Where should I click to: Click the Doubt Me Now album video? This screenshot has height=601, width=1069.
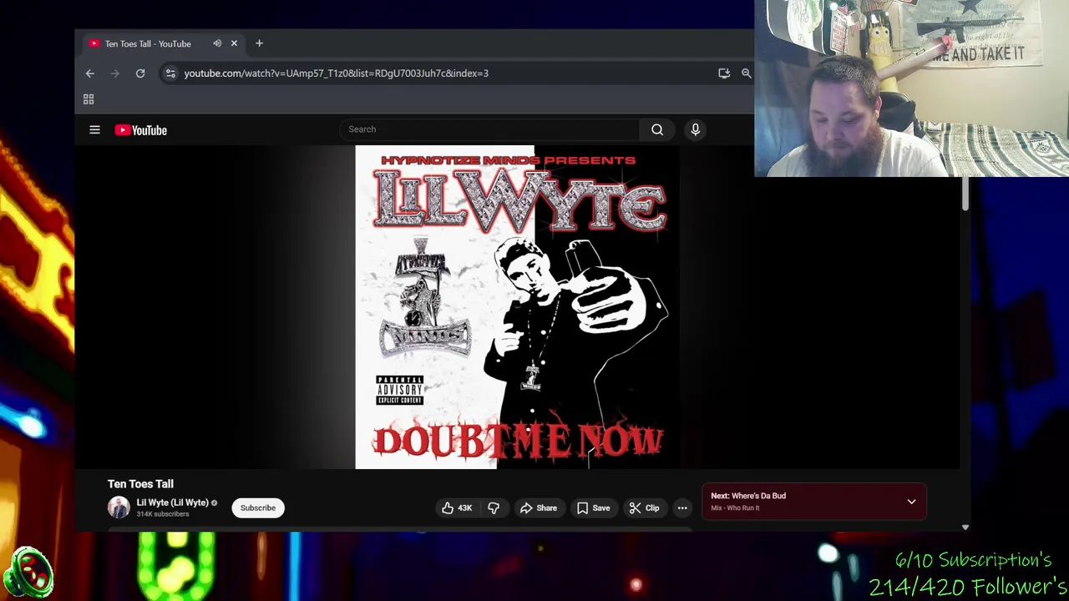(x=517, y=307)
